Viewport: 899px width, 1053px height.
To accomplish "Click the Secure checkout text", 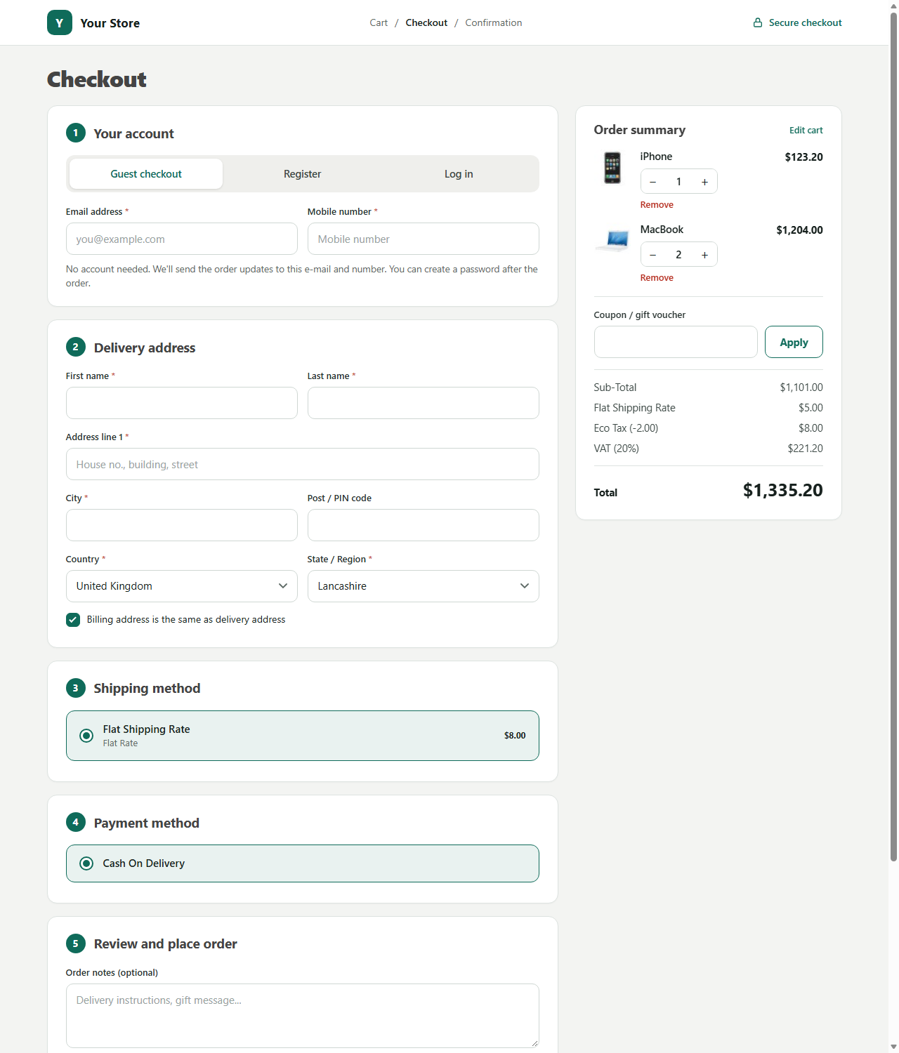I will (x=806, y=22).
